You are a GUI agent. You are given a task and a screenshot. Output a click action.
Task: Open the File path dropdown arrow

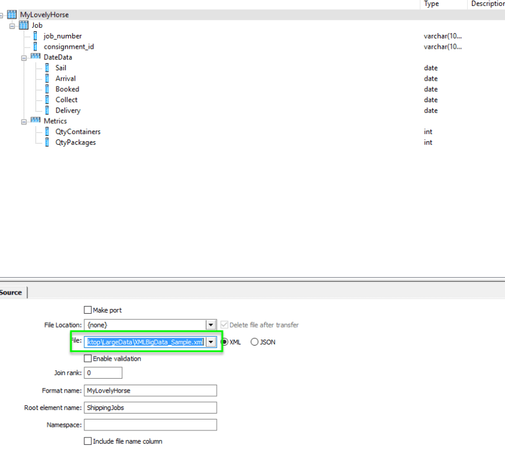click(x=211, y=342)
